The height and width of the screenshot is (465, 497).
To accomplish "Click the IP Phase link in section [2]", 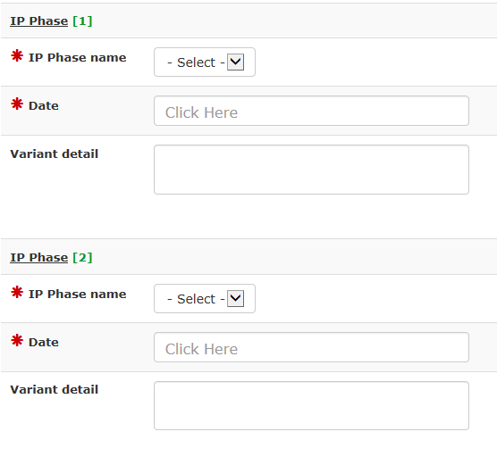I will tap(39, 258).
